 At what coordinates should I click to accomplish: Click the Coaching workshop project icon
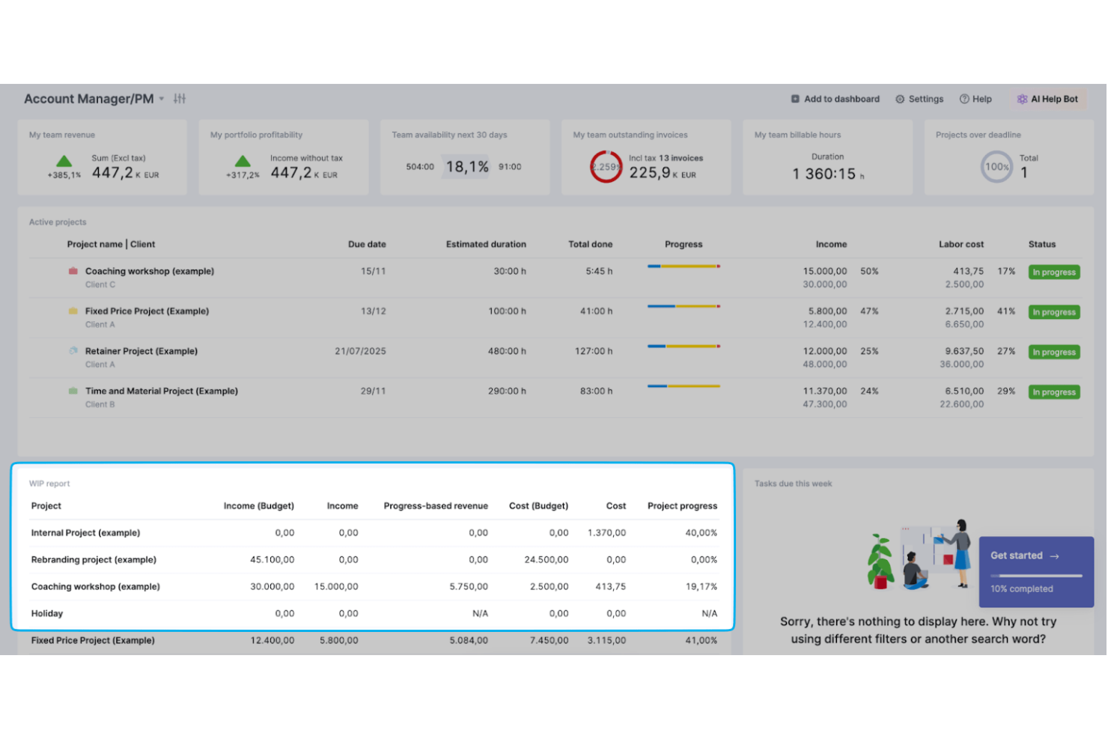click(73, 271)
